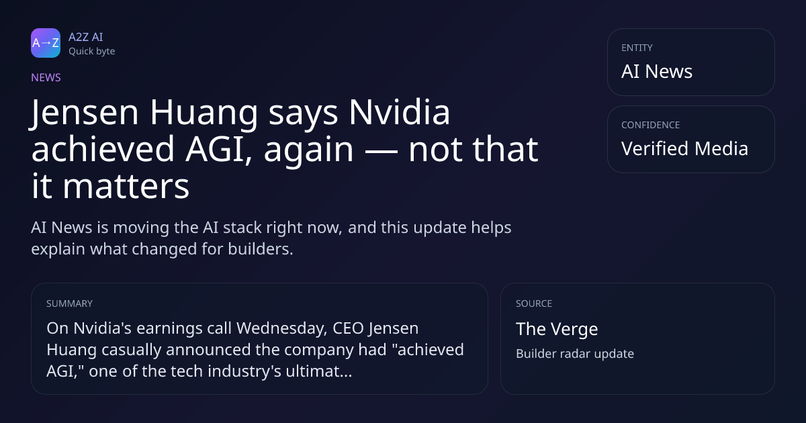Click The Verge source name
This screenshot has width=806, height=423.
(x=557, y=329)
